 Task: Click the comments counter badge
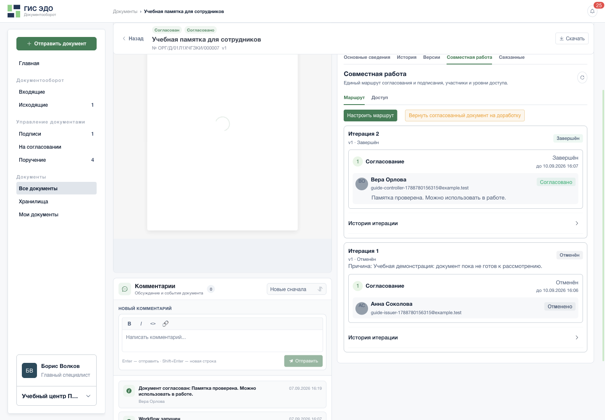tap(211, 289)
